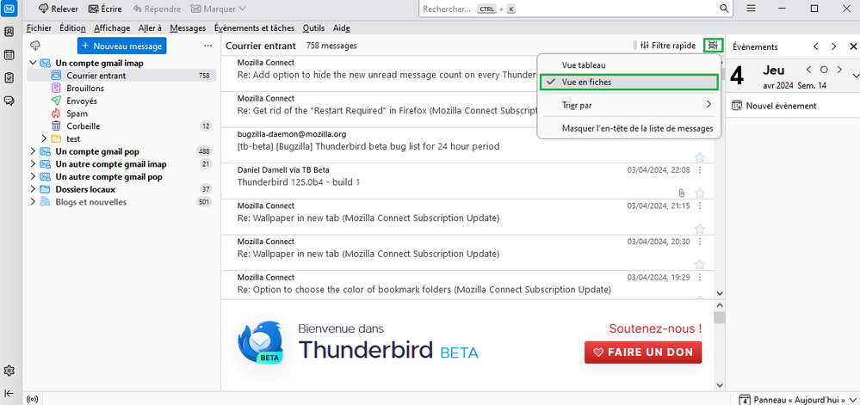This screenshot has width=860, height=405.
Task: Open the Édition menu
Action: [72, 28]
